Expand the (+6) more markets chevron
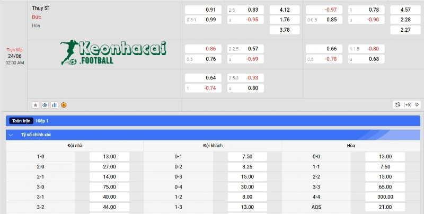Viewport: 424px width, 214px height. point(417,105)
